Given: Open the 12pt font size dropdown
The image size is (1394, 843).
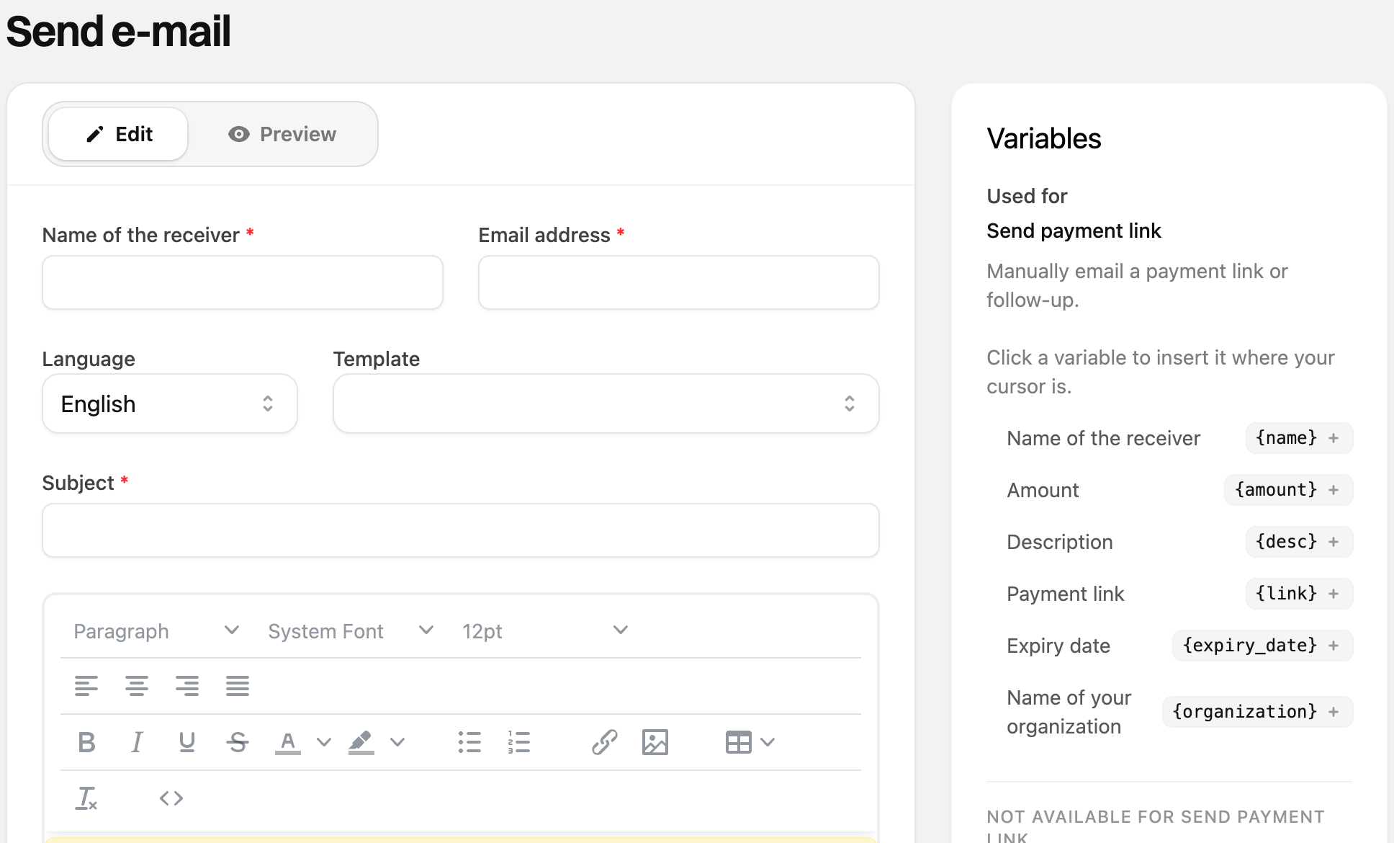Looking at the screenshot, I should 545,631.
